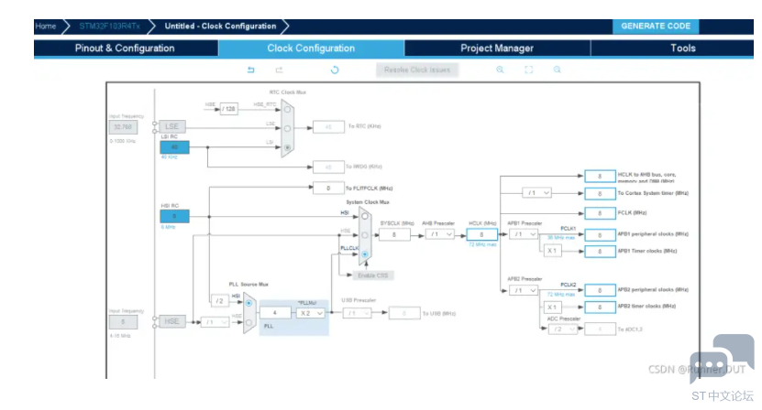
Task: Click the LSE oscillator block
Action: pos(172,126)
